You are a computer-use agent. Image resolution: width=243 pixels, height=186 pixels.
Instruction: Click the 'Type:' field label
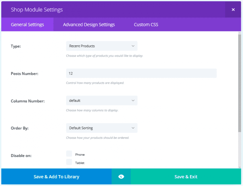(x=16, y=46)
